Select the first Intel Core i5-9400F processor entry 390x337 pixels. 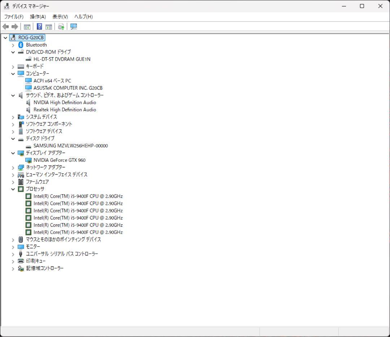pos(78,196)
